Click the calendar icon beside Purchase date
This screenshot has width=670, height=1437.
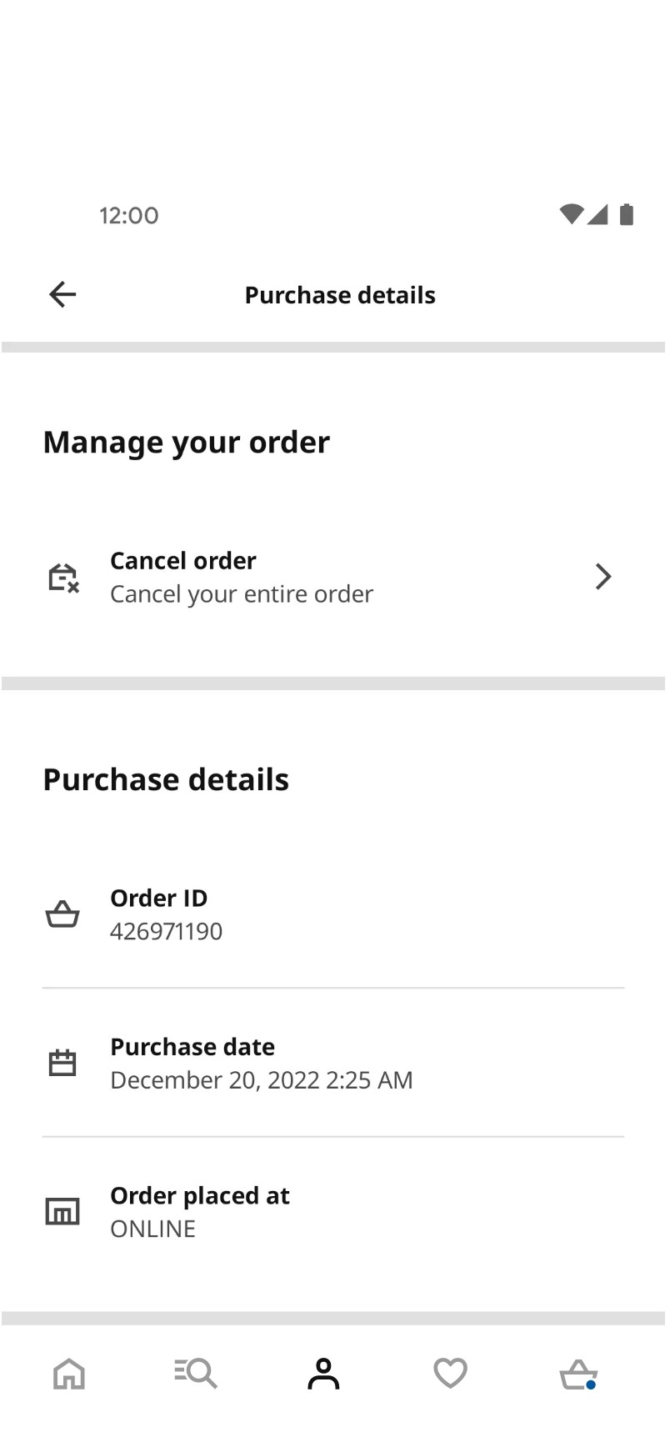coord(62,1061)
